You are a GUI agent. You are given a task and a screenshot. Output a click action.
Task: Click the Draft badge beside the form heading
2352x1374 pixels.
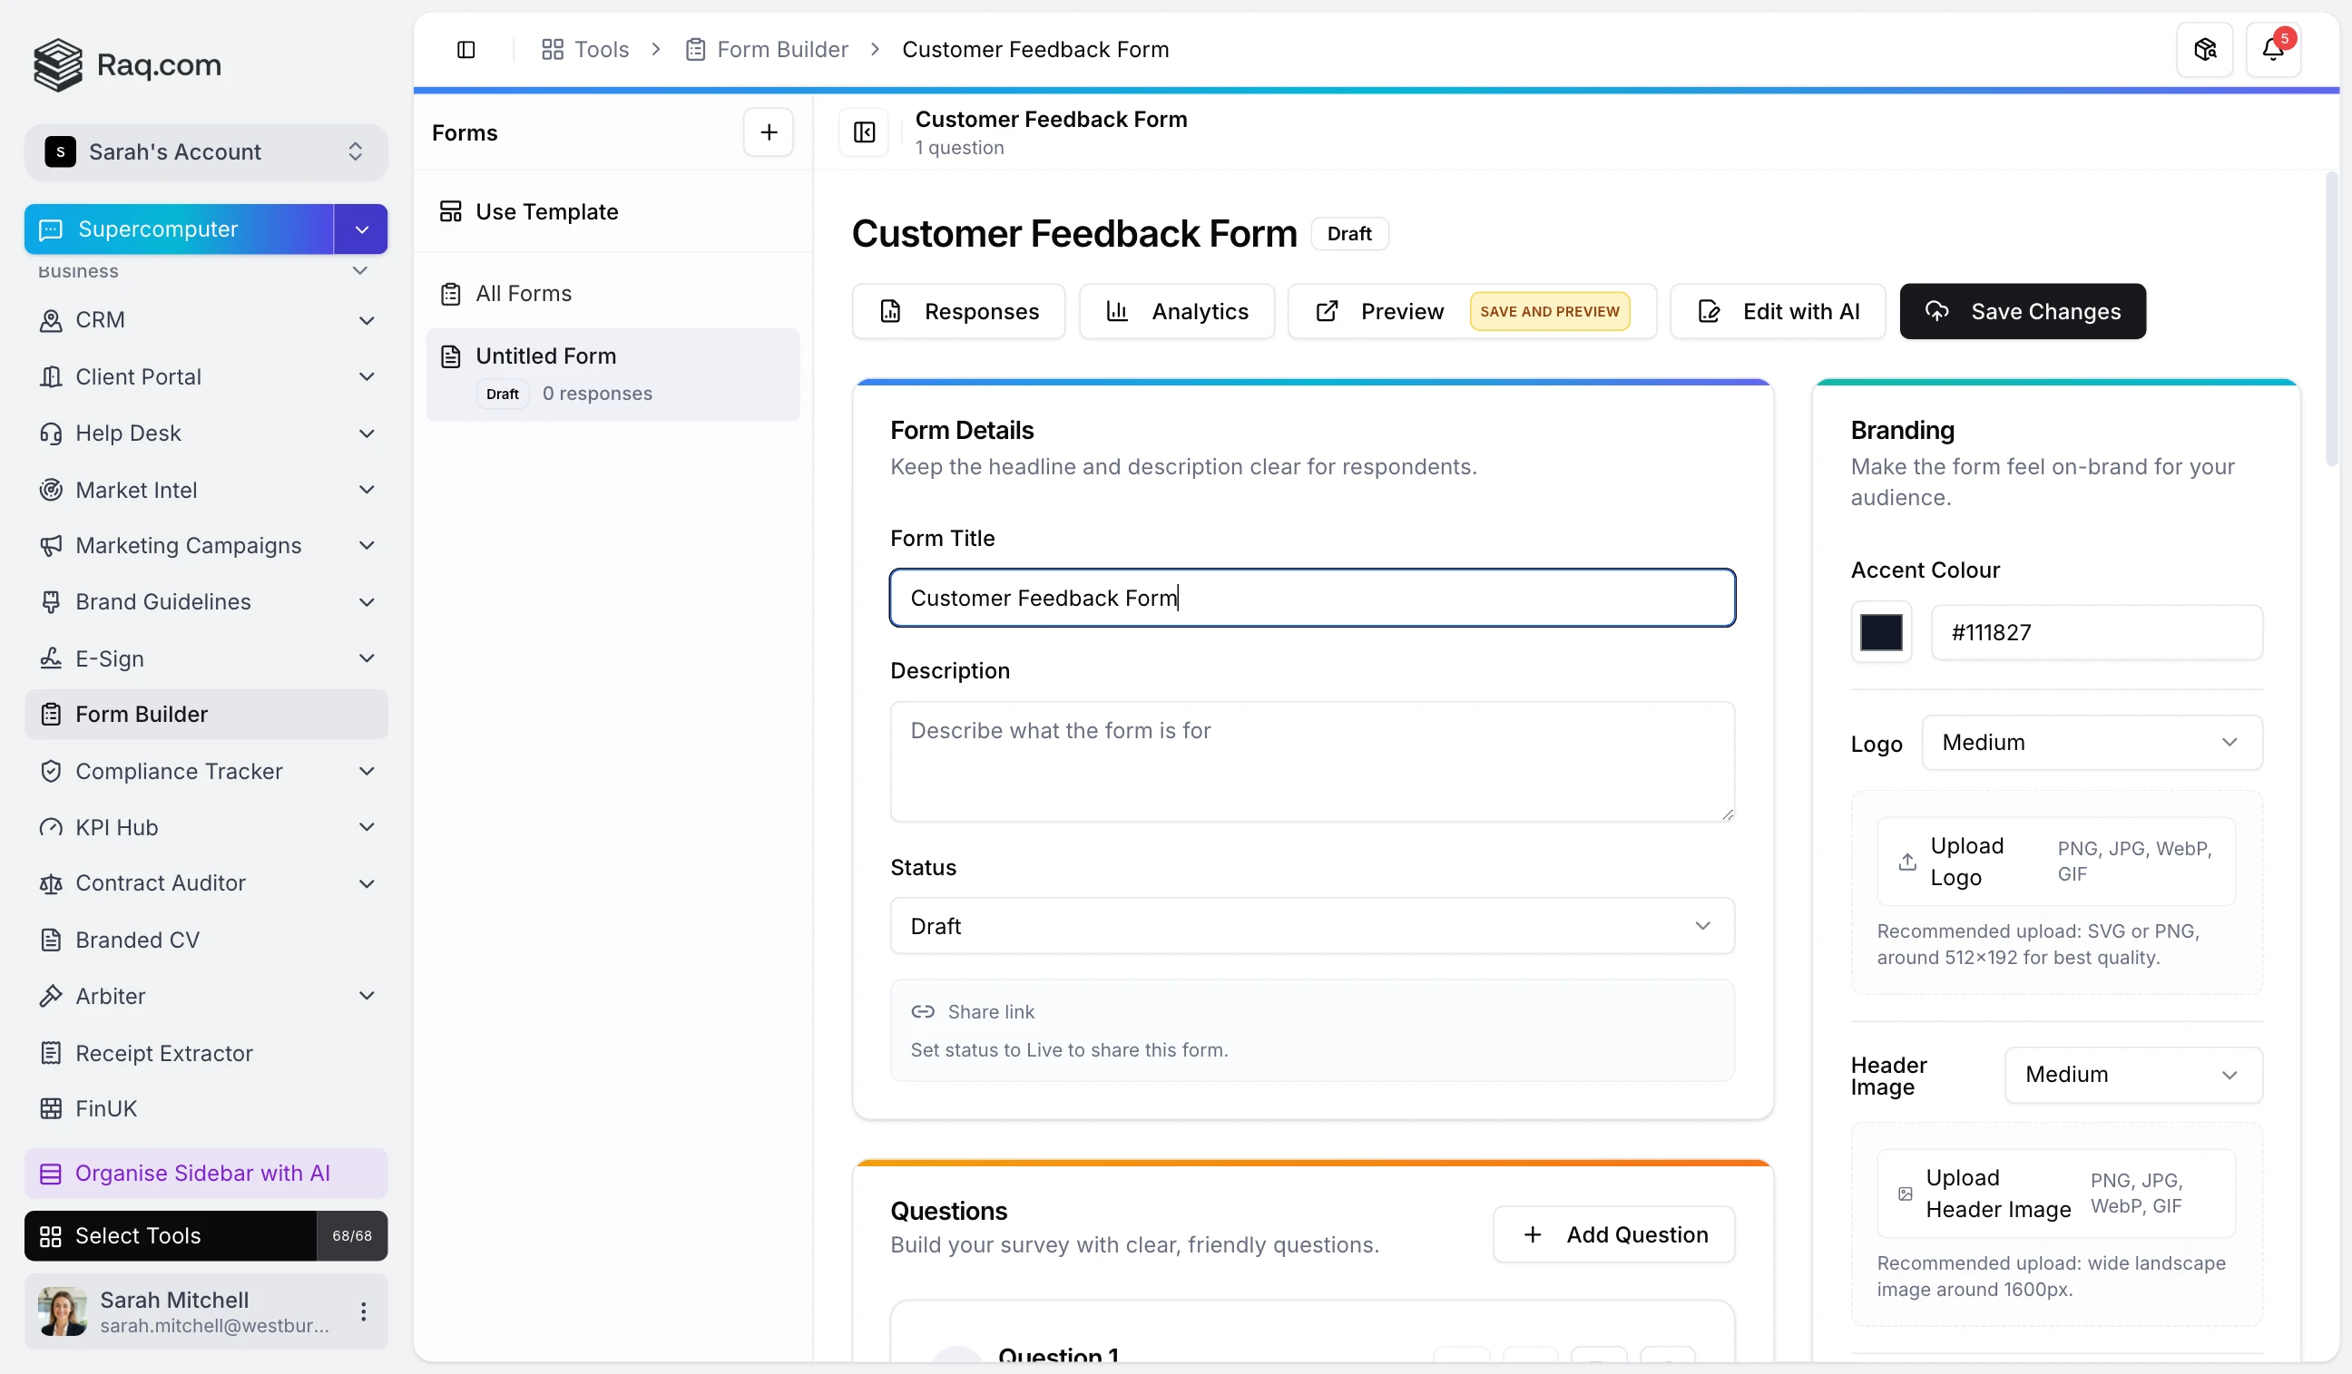coord(1348,234)
